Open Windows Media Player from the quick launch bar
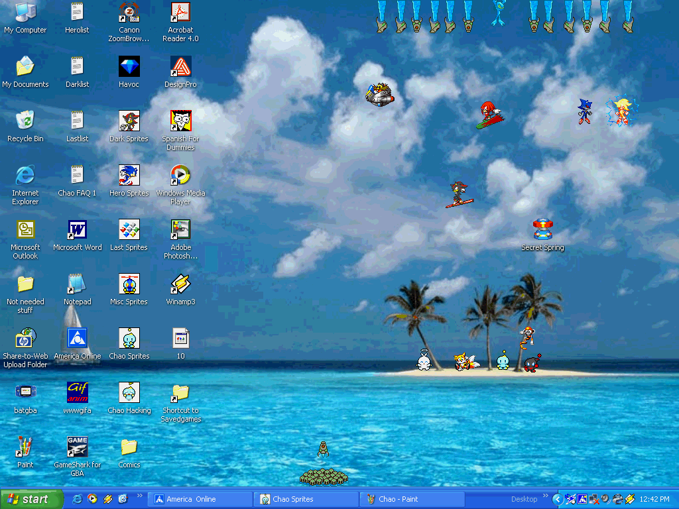The height and width of the screenshot is (509, 679). [x=93, y=499]
